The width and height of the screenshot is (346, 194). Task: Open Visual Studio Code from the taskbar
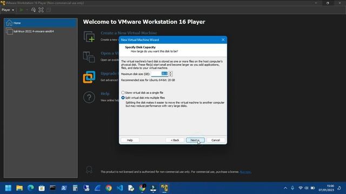click(120, 188)
